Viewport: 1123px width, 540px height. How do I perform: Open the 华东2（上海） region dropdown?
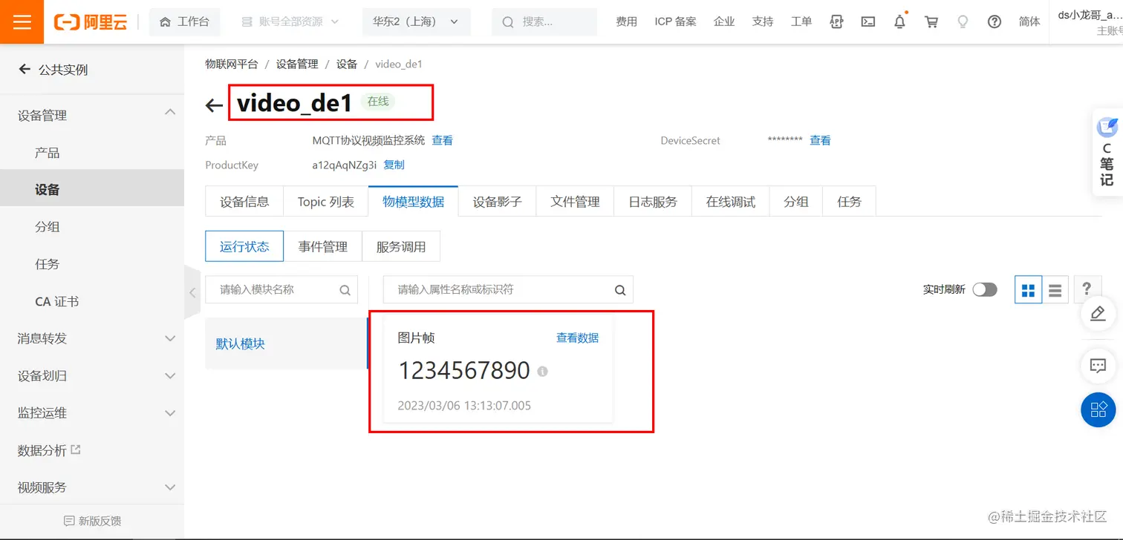click(417, 22)
